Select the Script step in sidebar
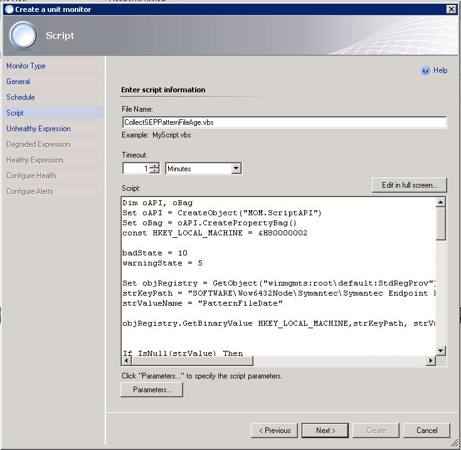Image resolution: width=461 pixels, height=450 pixels. [15, 112]
